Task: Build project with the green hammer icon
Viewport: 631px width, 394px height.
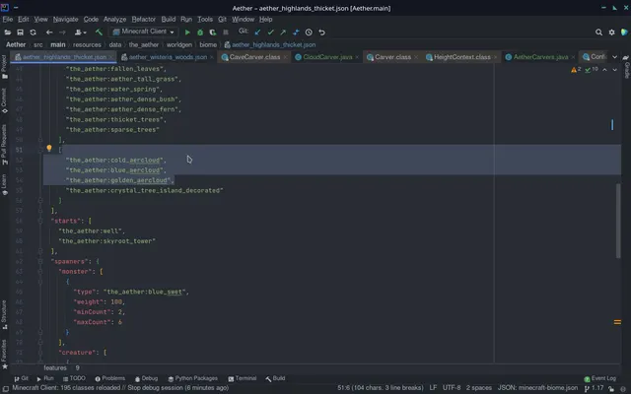Action: (99, 33)
